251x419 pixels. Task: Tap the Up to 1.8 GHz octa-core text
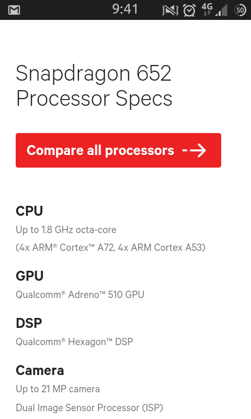(x=66, y=230)
